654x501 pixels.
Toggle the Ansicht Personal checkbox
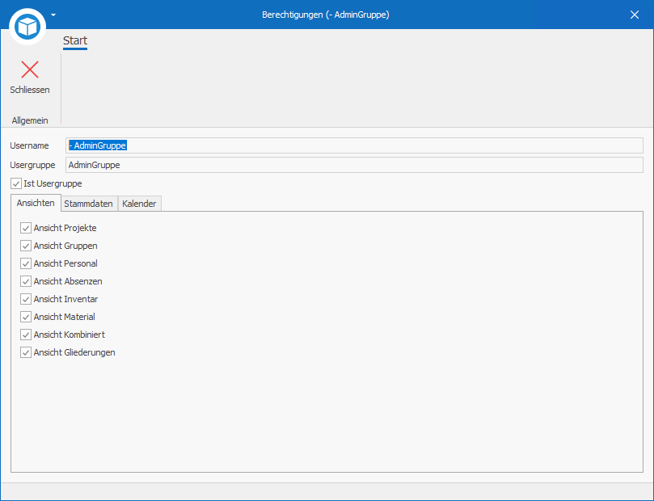point(26,263)
